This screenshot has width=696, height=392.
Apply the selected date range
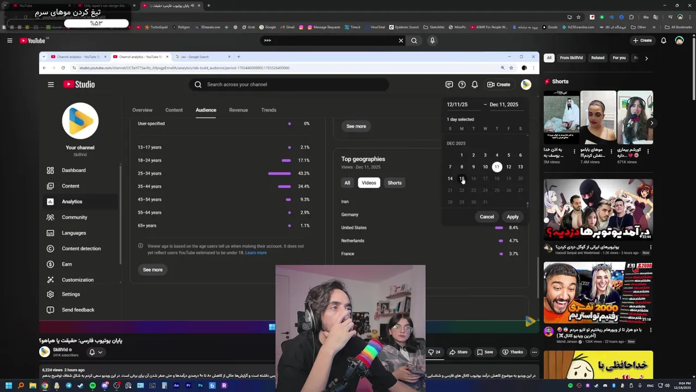(513, 217)
